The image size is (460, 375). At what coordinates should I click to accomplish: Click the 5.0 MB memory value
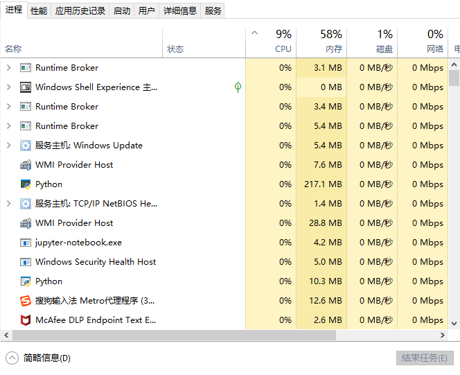[x=328, y=262]
